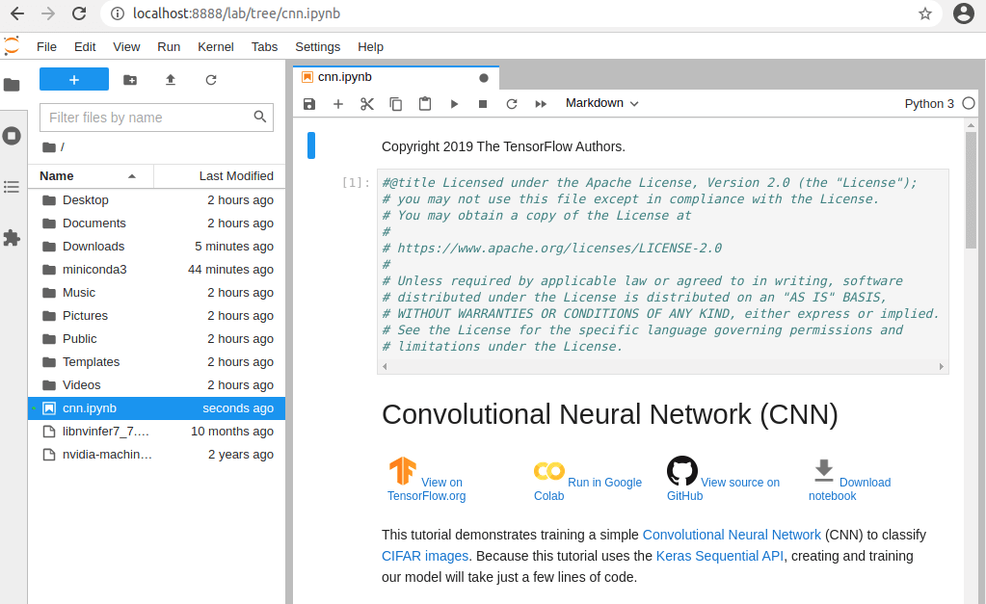
Task: Close the cnn.ipynb tab via unsaved dot
Action: (484, 78)
